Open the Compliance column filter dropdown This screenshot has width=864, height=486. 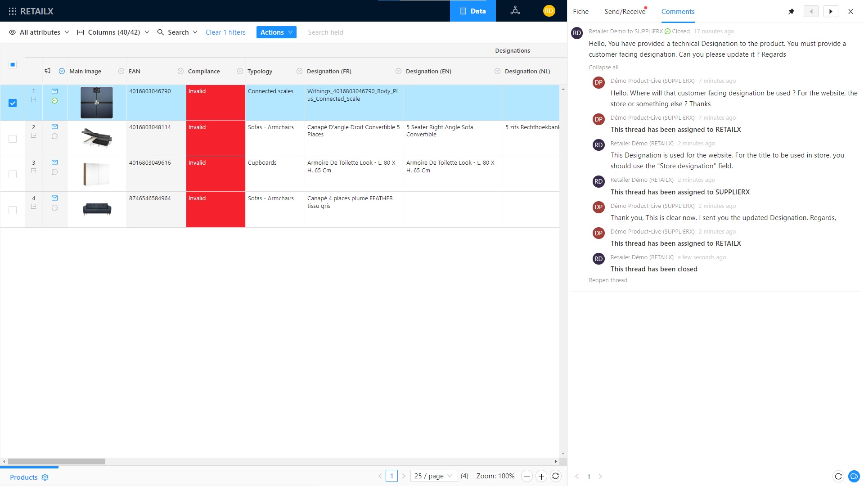coord(239,71)
